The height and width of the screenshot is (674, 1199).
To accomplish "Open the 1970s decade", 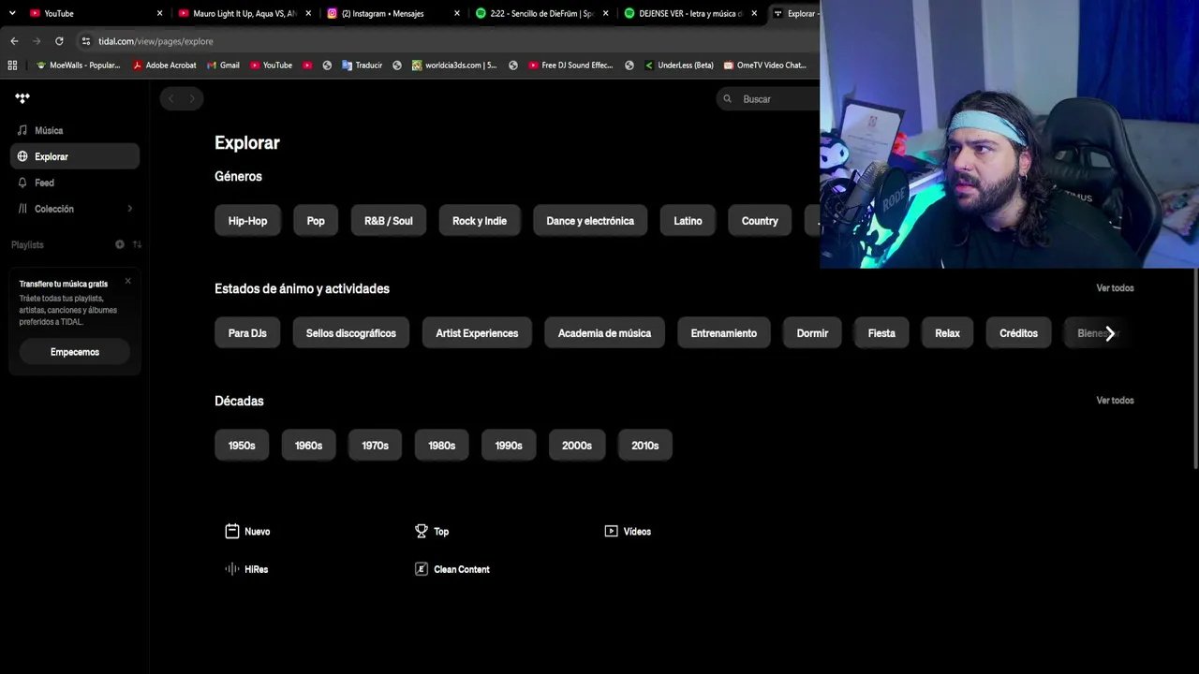I will click(x=375, y=446).
